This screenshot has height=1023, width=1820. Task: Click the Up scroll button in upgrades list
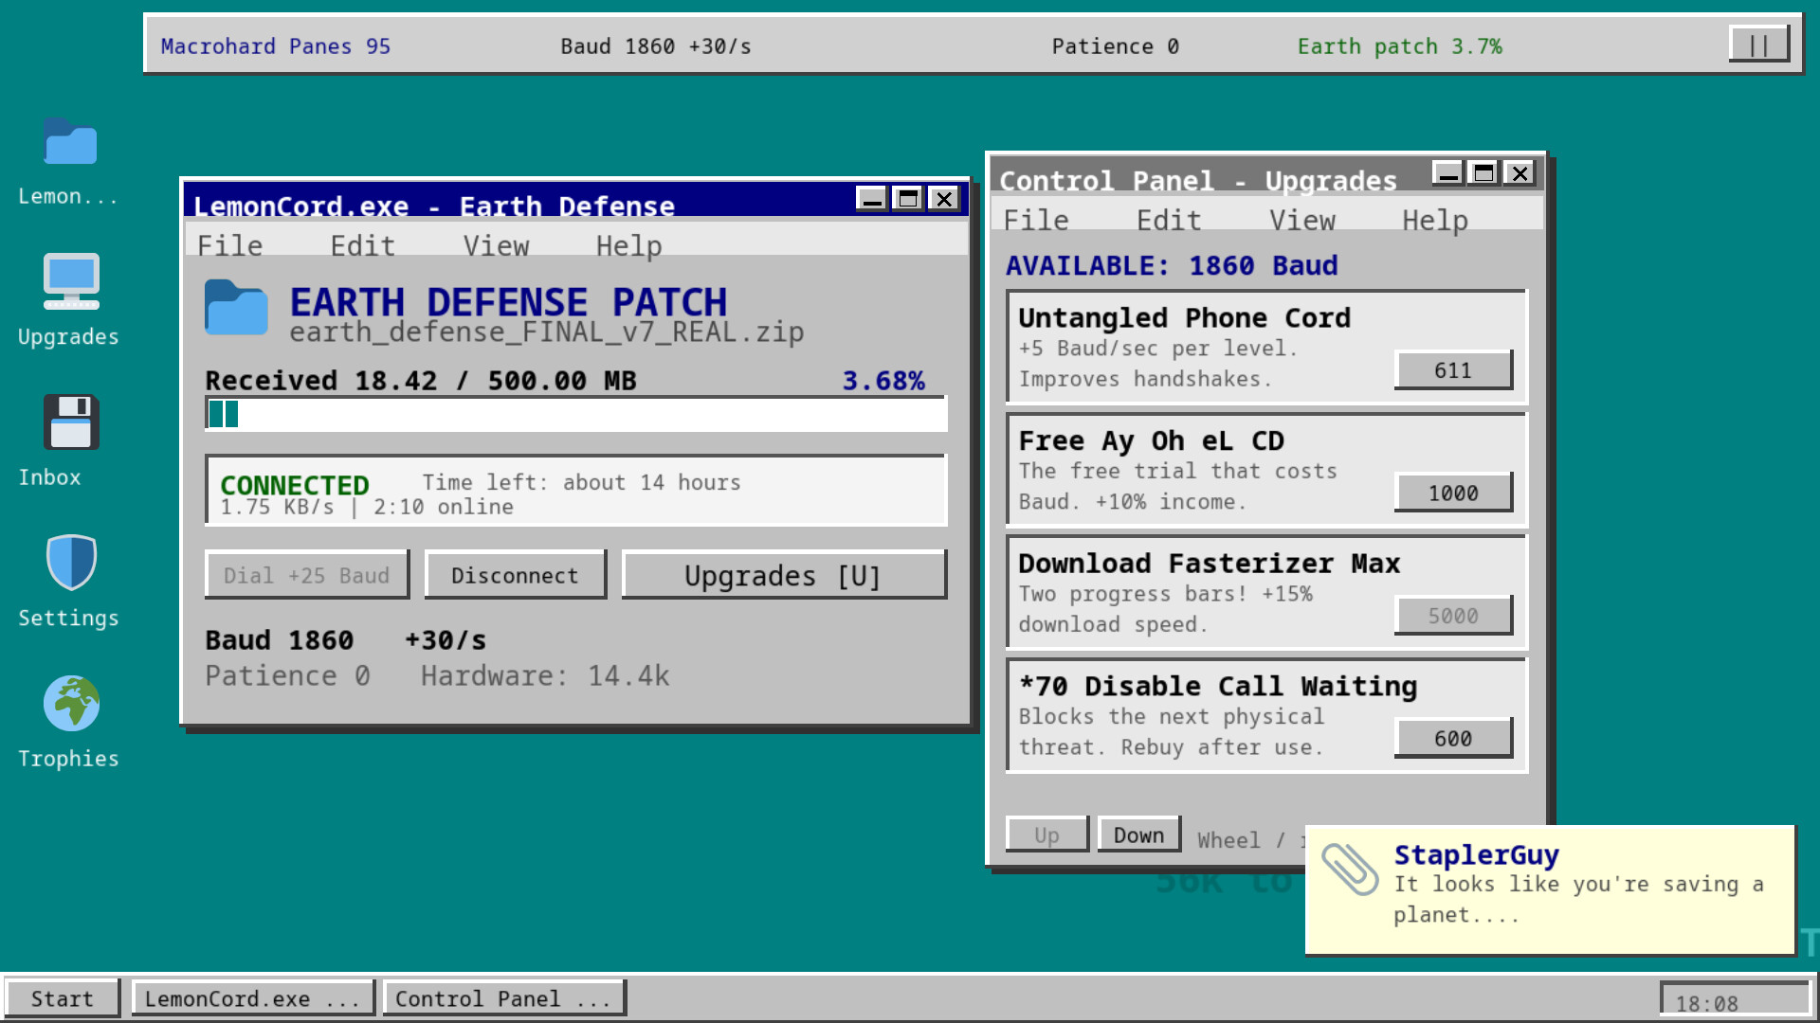pyautogui.click(x=1047, y=835)
